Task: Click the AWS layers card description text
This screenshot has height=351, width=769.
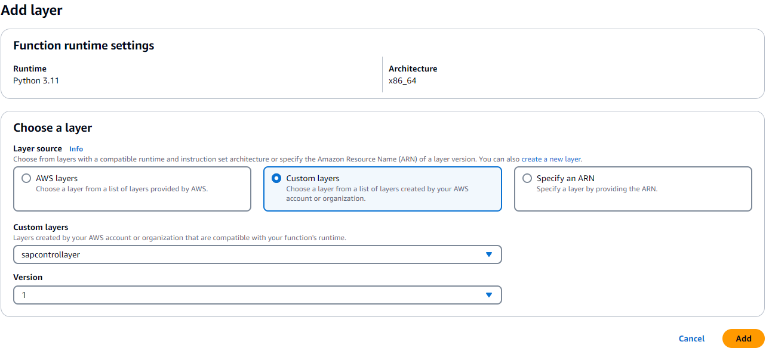Action: point(122,189)
